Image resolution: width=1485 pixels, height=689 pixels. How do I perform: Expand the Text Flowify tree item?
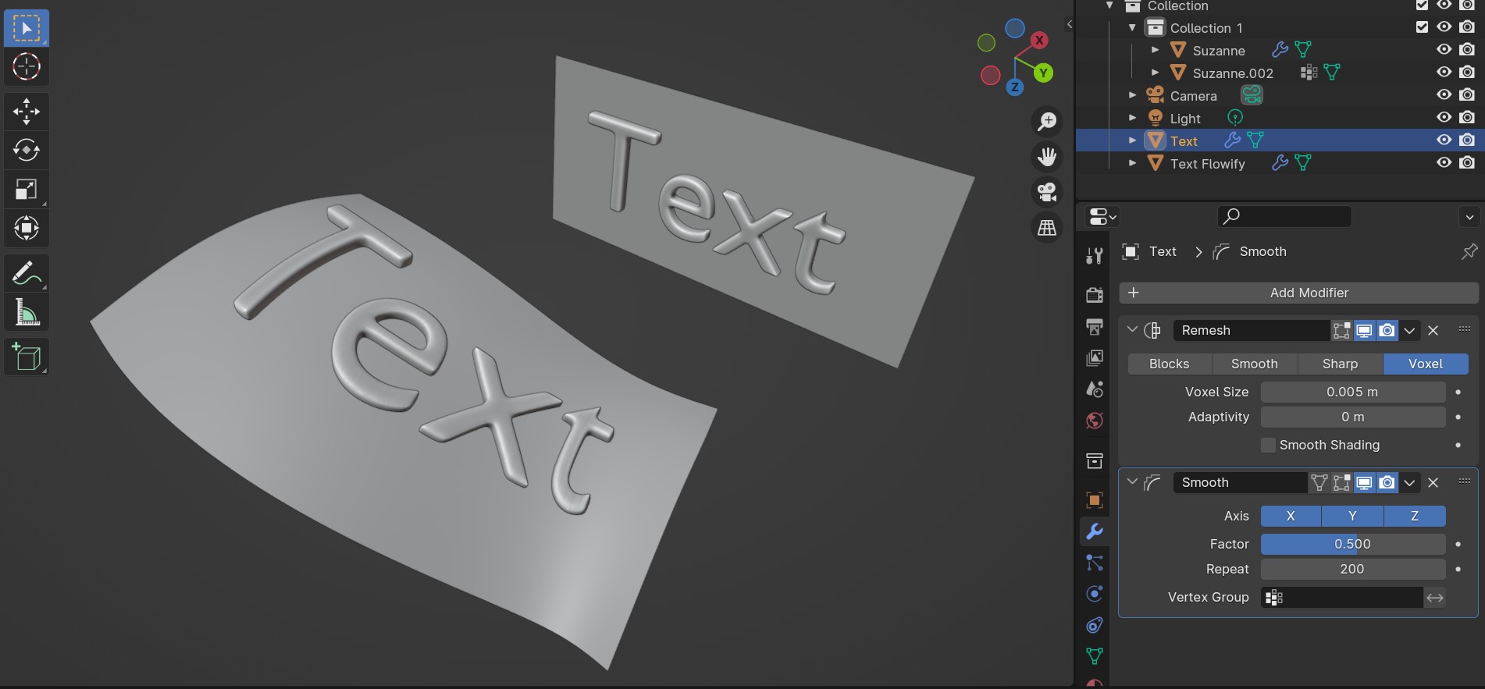1132,163
